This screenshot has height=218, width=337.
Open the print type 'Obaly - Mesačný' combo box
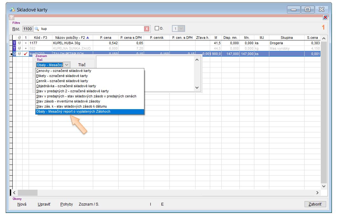[52, 65]
